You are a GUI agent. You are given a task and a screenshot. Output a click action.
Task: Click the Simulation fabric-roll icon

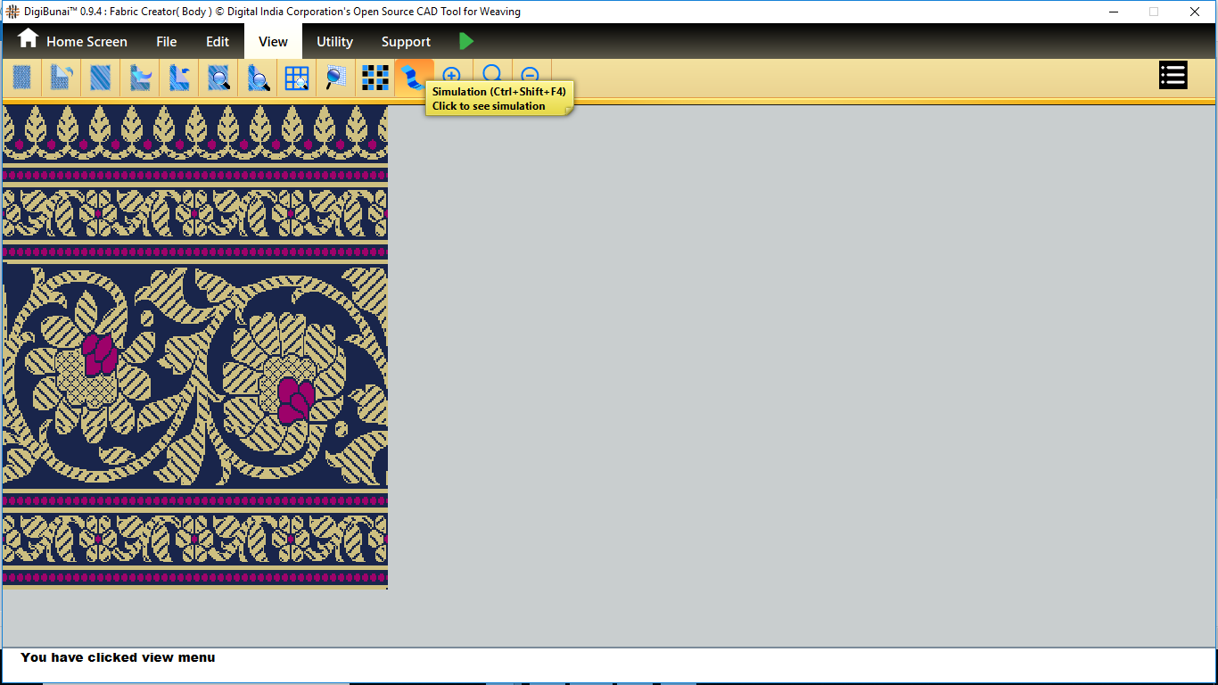coord(412,78)
